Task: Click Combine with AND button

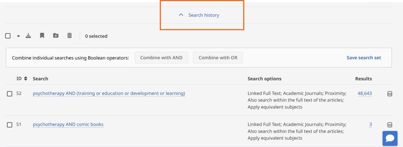Action: tap(161, 58)
